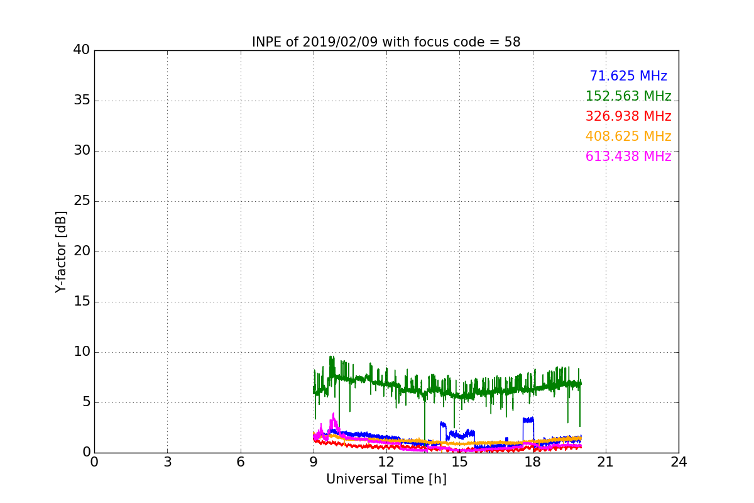Click the y-axis tick label 15
Viewport: 754px width, 503px height.
pyautogui.click(x=82, y=302)
